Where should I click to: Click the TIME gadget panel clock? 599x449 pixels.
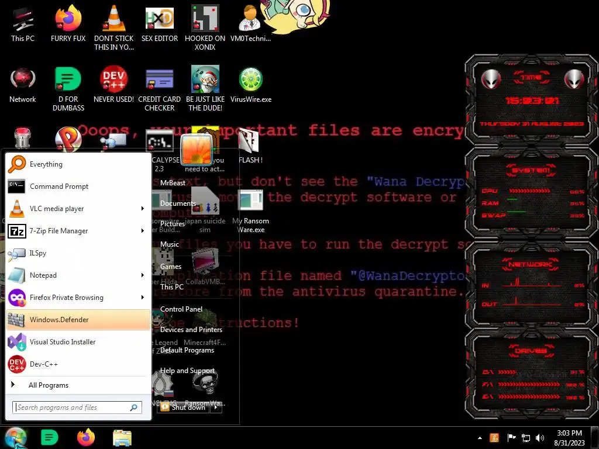[532, 101]
